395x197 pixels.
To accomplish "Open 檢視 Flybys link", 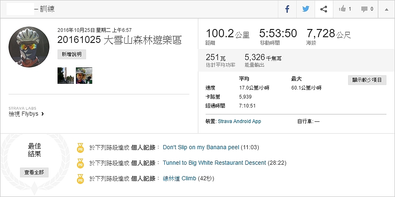I will coord(27,114).
